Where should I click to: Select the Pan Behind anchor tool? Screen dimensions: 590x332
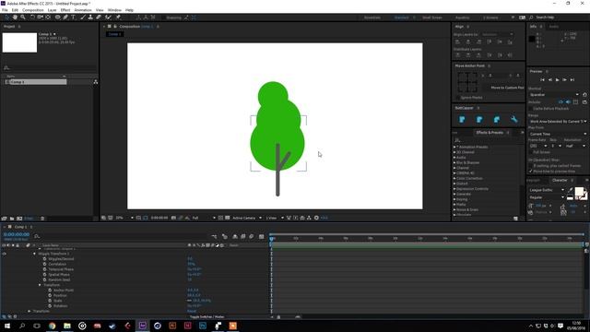pyautogui.click(x=48, y=18)
